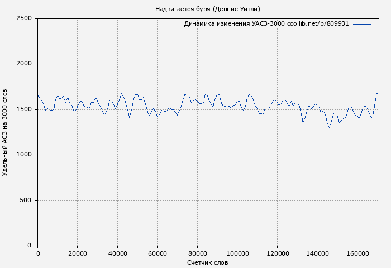The height and width of the screenshot is (268, 391).
Task: Click the 100000 x-axis tick label
Action: [237, 253]
